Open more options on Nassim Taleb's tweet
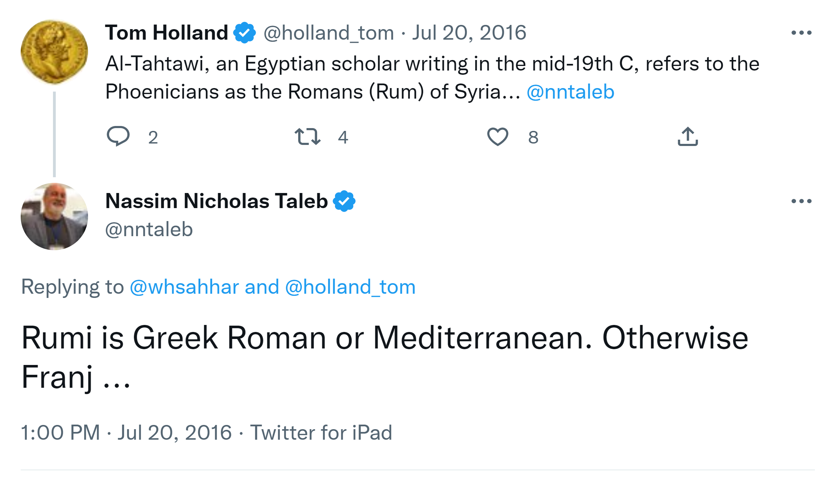The image size is (830, 479). tap(801, 201)
